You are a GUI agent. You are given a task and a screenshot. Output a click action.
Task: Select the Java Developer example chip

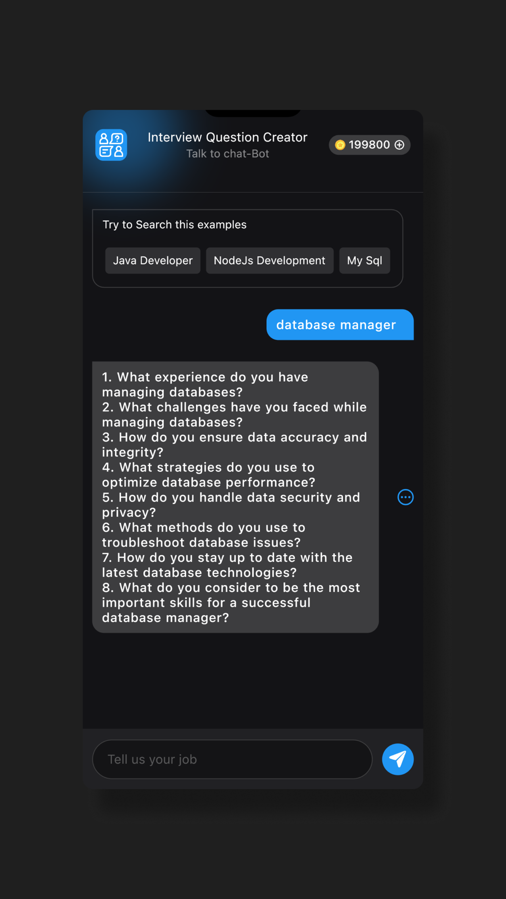(153, 260)
